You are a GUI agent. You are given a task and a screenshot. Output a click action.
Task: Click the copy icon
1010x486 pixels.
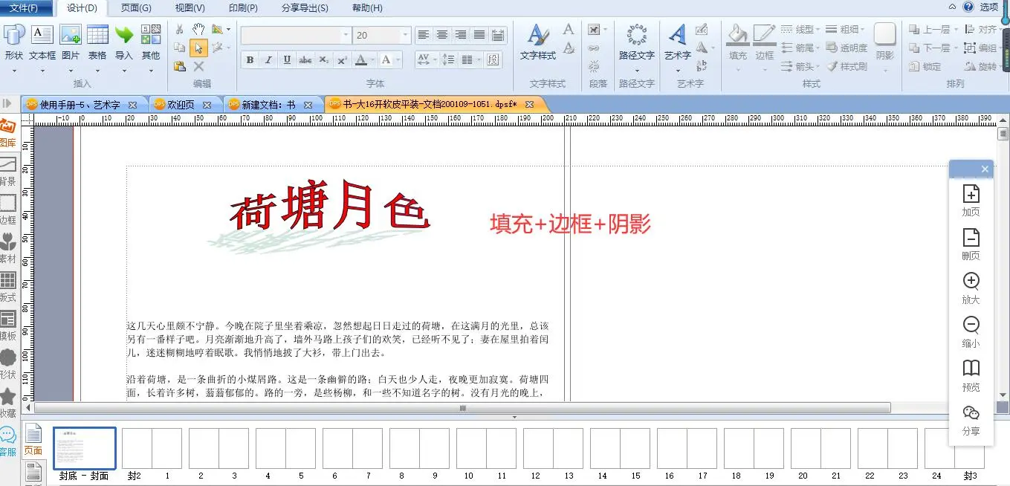point(179,48)
